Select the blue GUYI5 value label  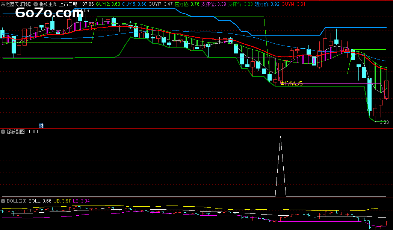(134, 4)
